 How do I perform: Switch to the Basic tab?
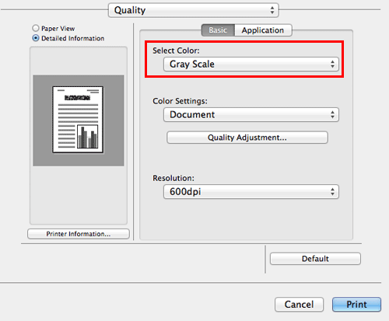click(218, 30)
